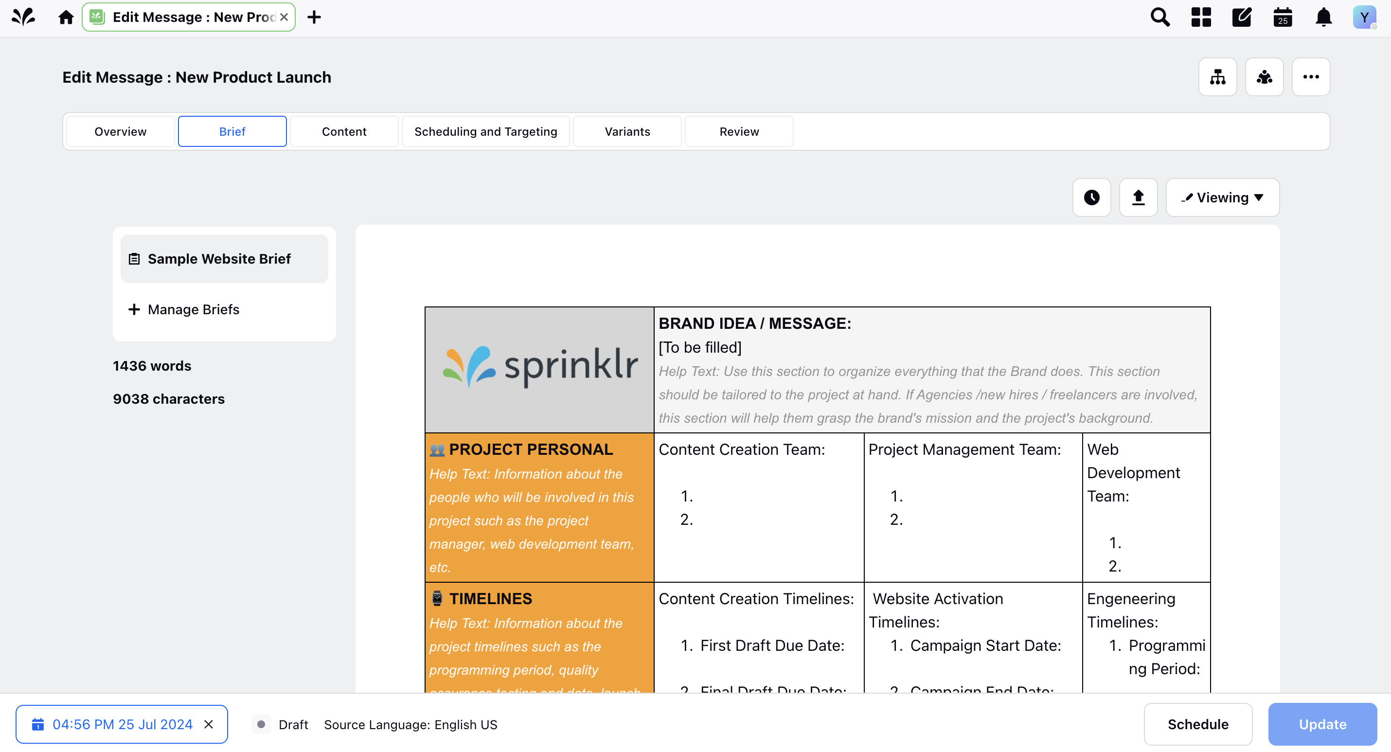
Task: Expand the Viewing mode dropdown
Action: click(1223, 197)
